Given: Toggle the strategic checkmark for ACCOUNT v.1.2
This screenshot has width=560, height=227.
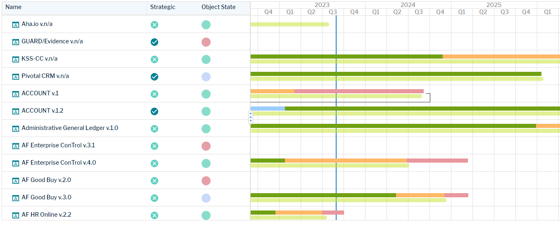Looking at the screenshot, I should click(154, 111).
